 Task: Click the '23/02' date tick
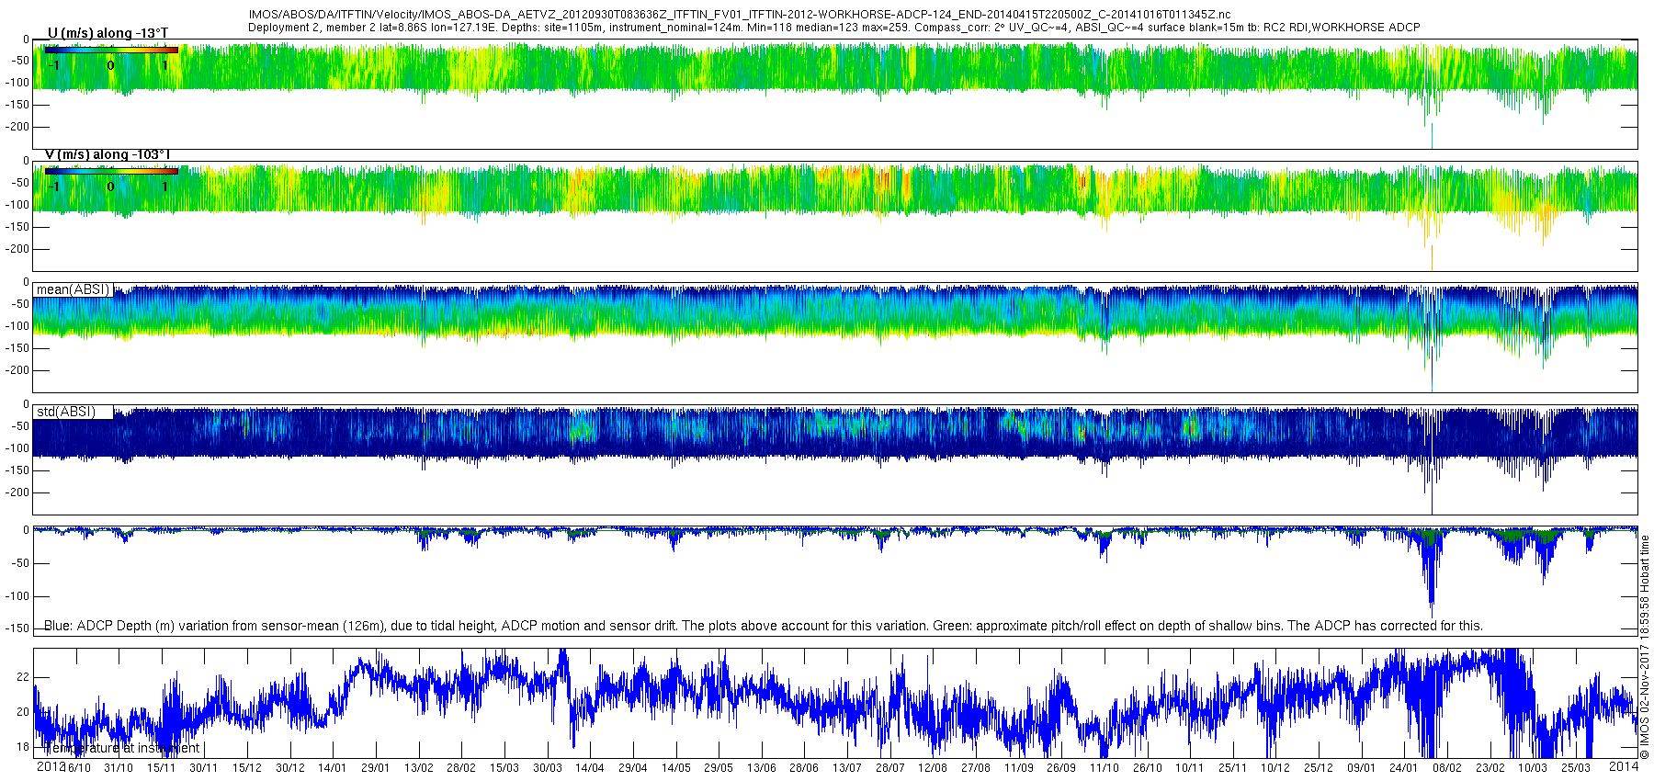click(1490, 768)
